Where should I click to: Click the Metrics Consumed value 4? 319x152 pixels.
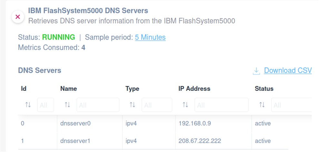click(83, 48)
